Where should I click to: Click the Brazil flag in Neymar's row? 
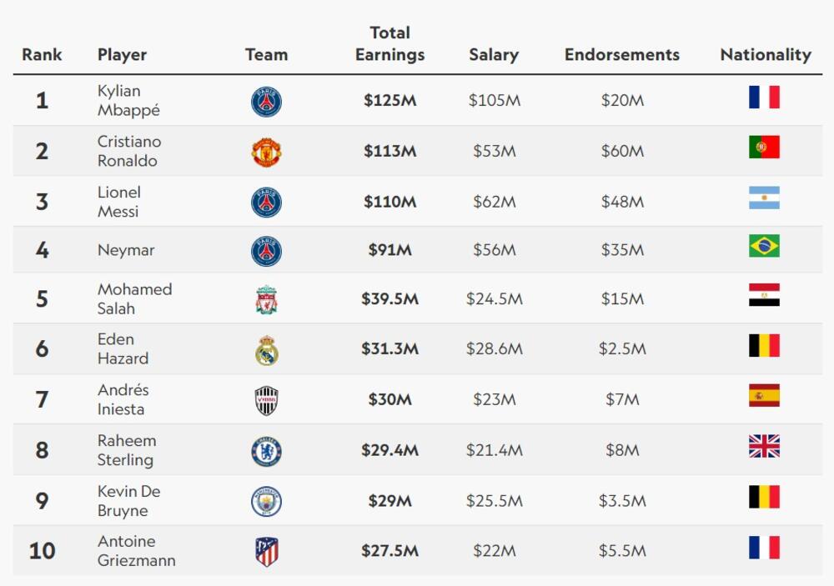click(x=764, y=246)
